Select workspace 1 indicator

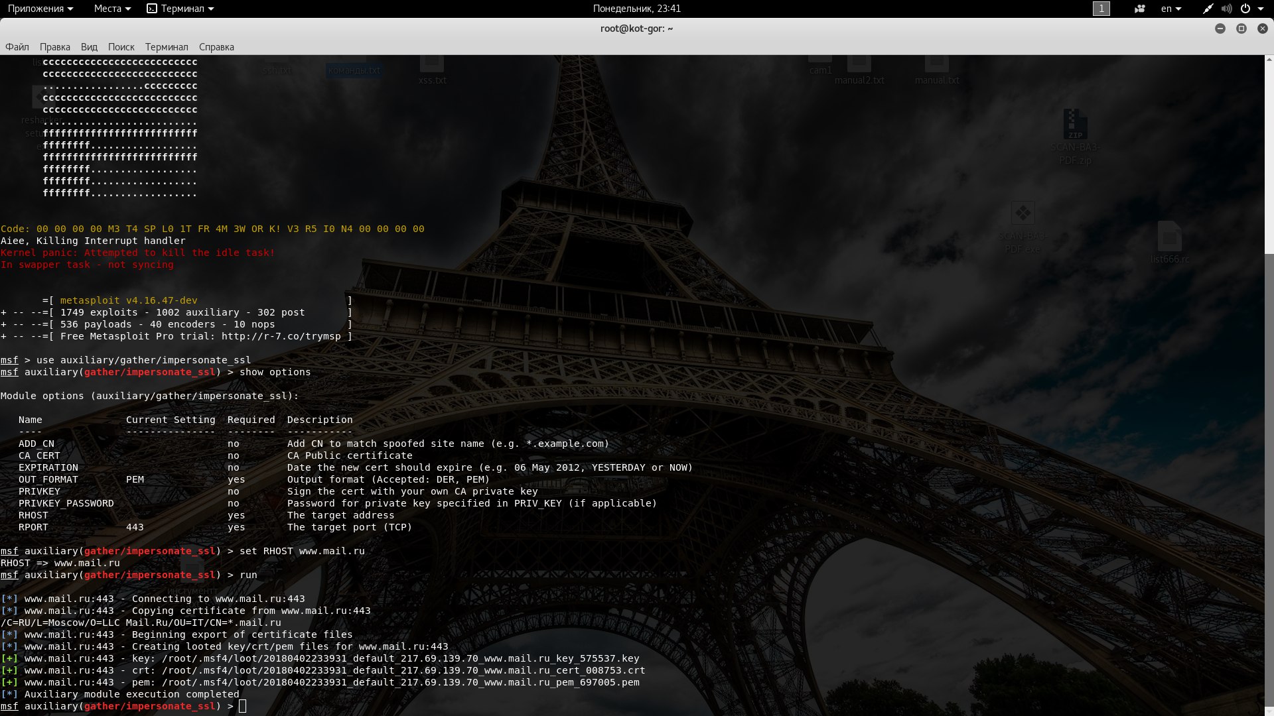tap(1101, 9)
